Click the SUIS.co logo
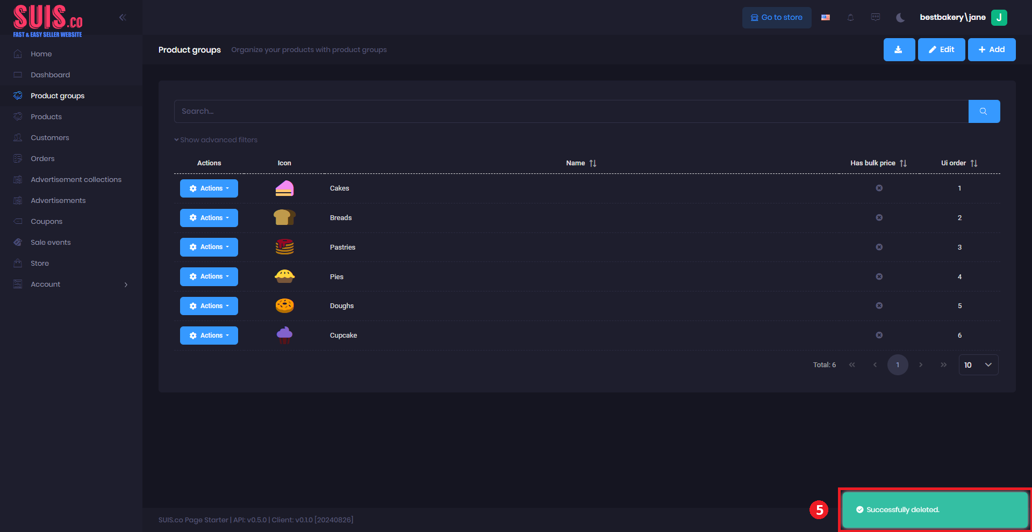The height and width of the screenshot is (532, 1032). point(48,21)
